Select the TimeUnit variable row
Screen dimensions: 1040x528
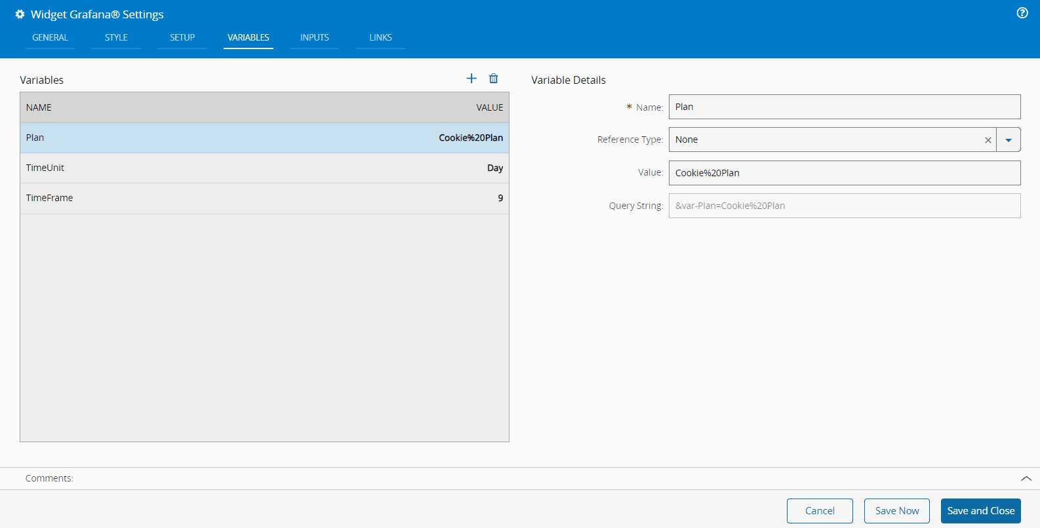264,168
